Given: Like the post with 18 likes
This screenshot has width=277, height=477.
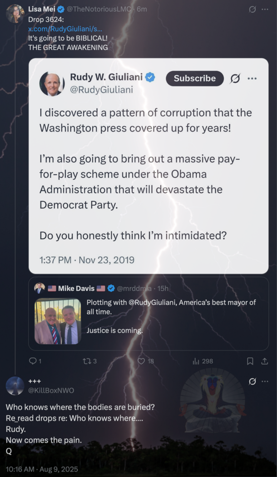Looking at the screenshot, I should point(141,361).
